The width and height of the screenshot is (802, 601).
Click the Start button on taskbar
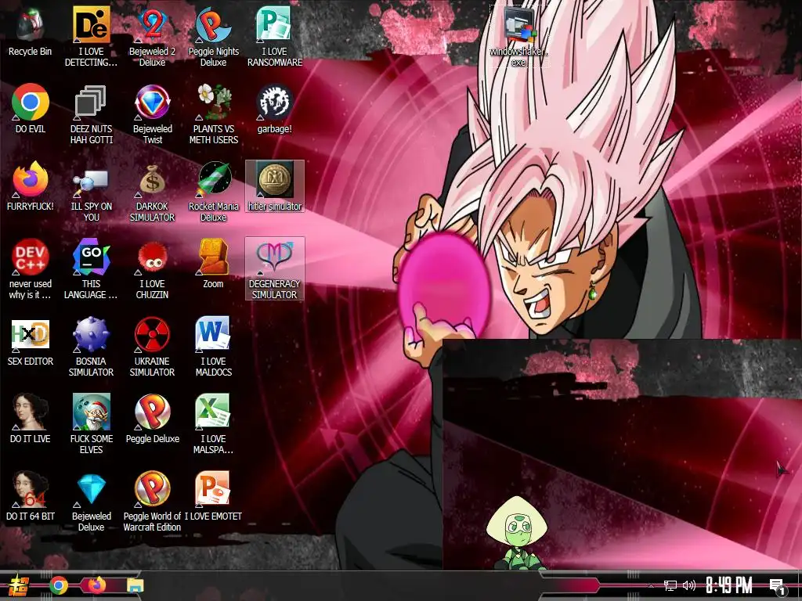point(18,585)
